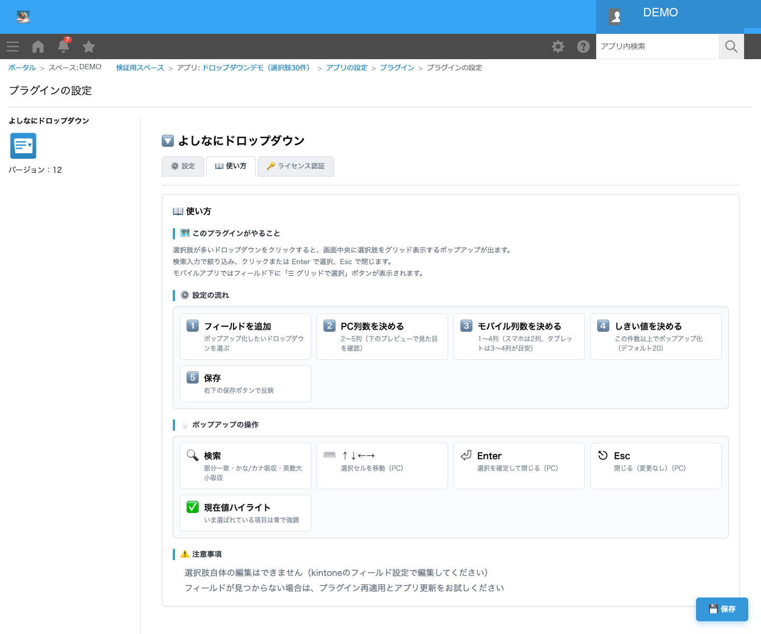Follow the ポータル breadcrumb link

tap(22, 68)
